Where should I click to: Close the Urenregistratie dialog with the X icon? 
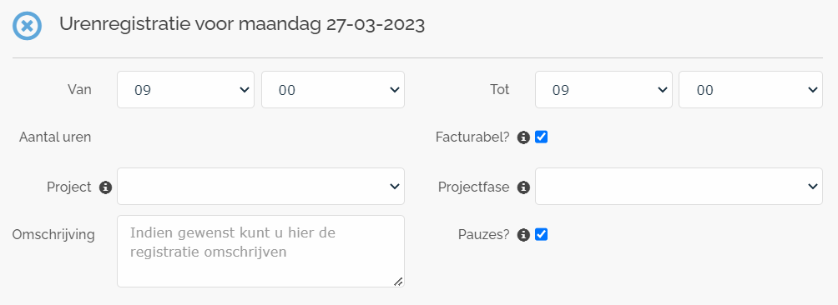pyautogui.click(x=27, y=25)
